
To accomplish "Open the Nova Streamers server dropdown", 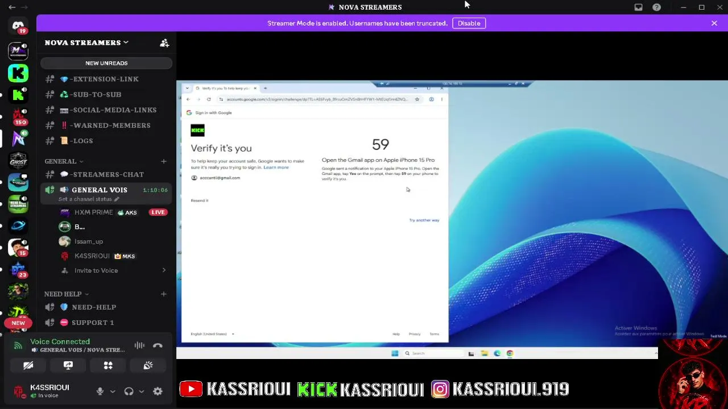I will coord(86,43).
